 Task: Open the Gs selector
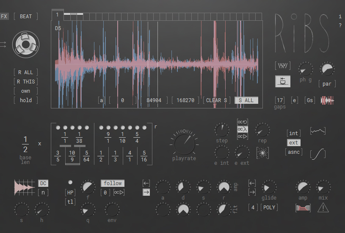[x=310, y=100]
